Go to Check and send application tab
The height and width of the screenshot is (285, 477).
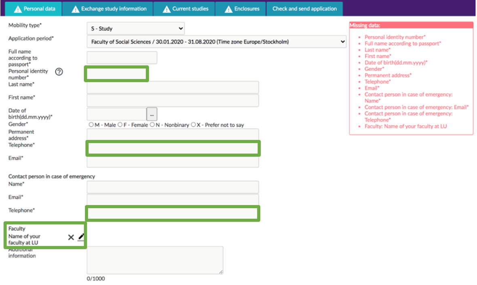tap(304, 9)
